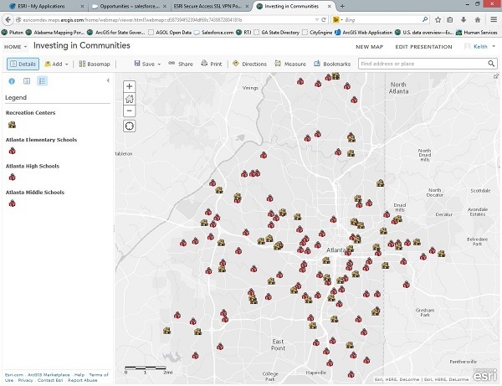Open Salesforce.com bookmark
This screenshot has height=386, width=502.
coord(213,33)
